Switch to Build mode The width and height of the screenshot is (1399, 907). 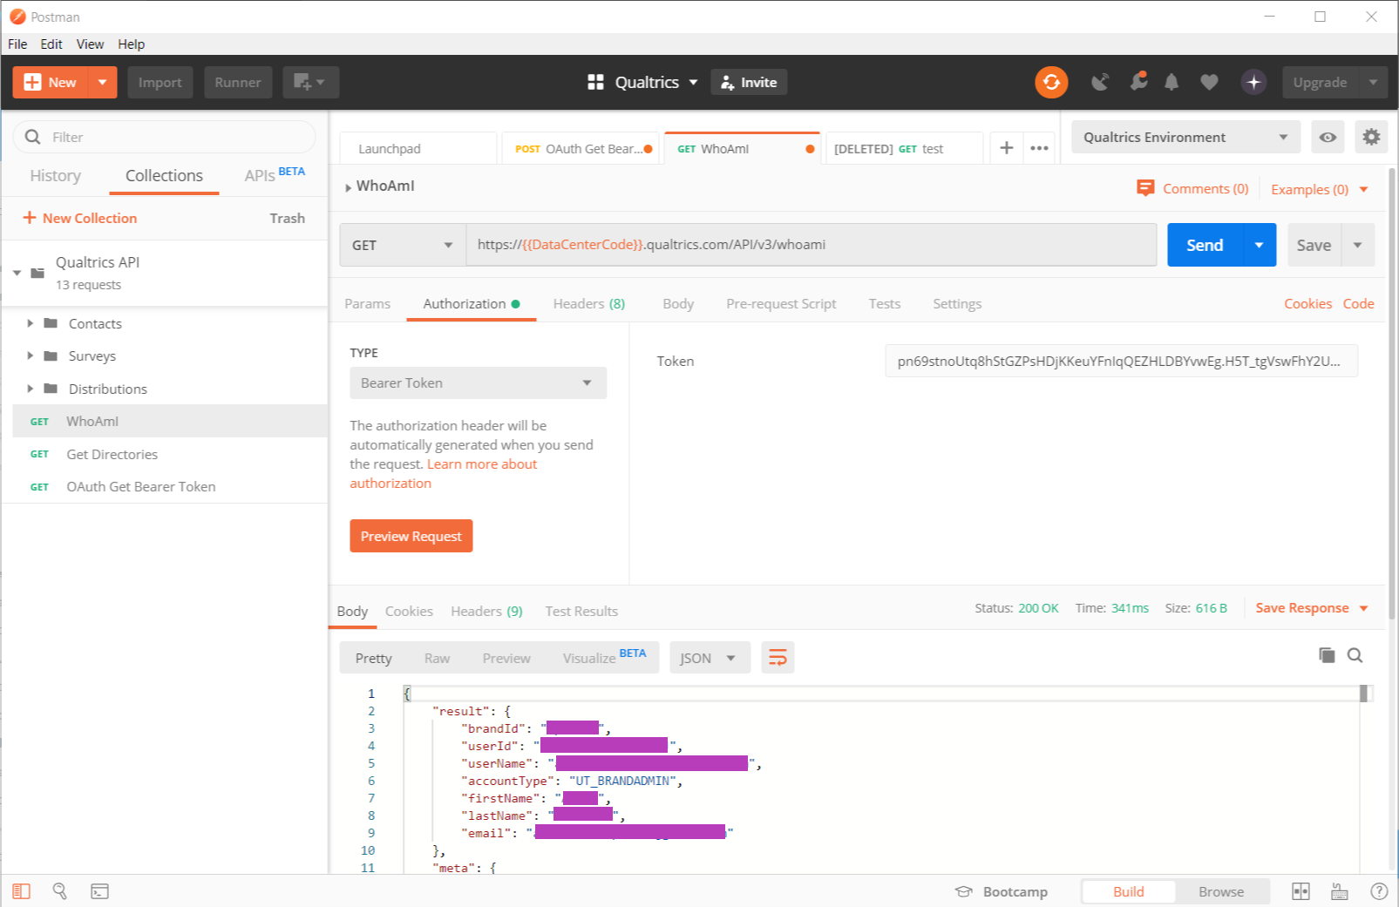click(1129, 891)
